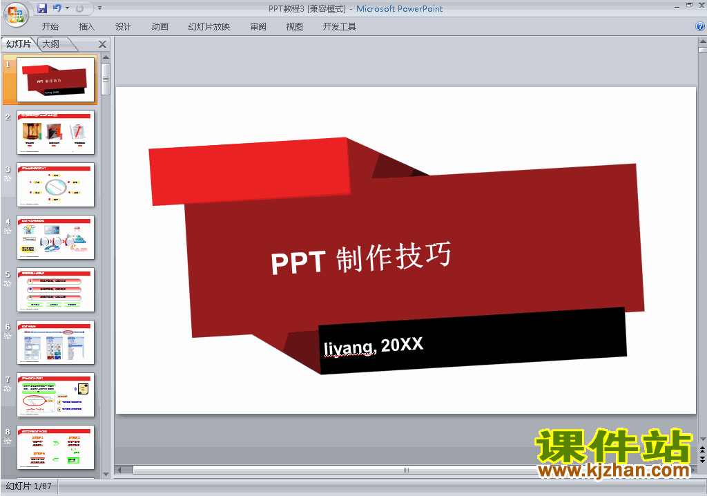Open the 视图 ribbon tab

click(294, 27)
